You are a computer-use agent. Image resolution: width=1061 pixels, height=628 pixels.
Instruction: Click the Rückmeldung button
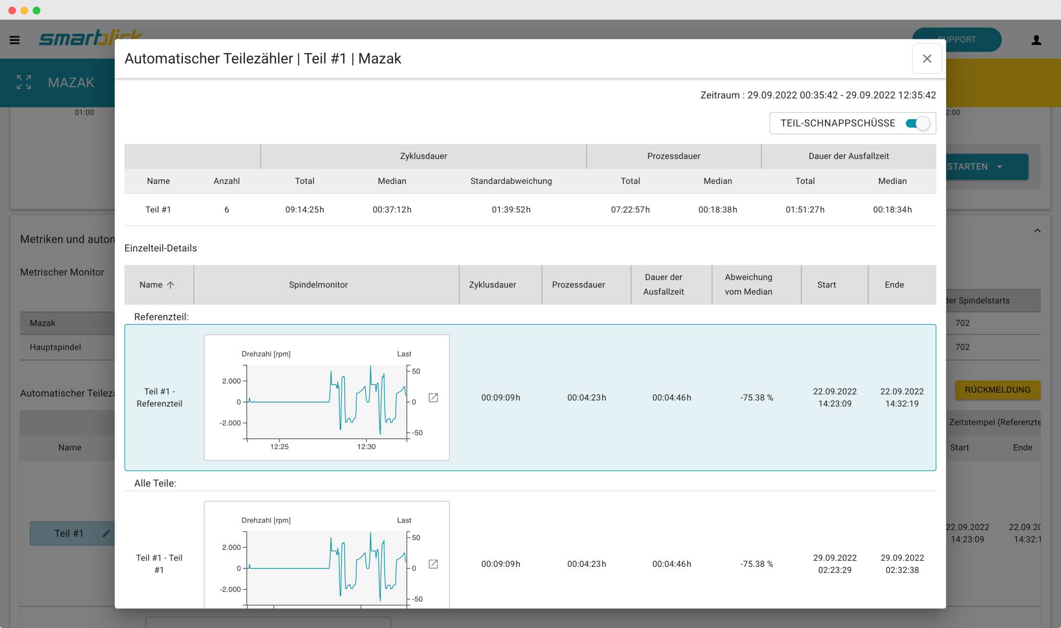coord(997,390)
